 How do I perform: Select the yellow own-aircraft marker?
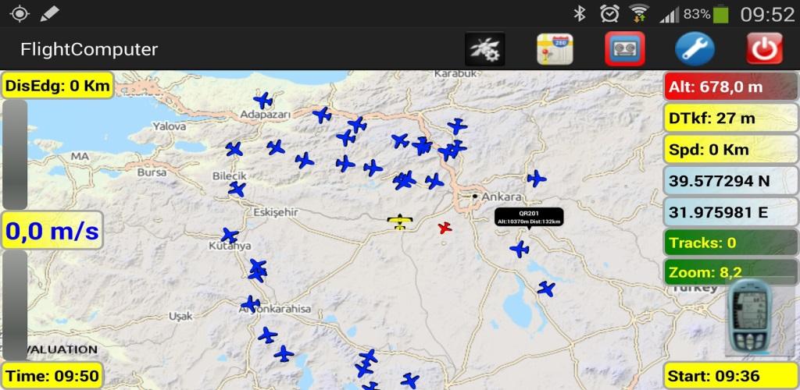(399, 222)
